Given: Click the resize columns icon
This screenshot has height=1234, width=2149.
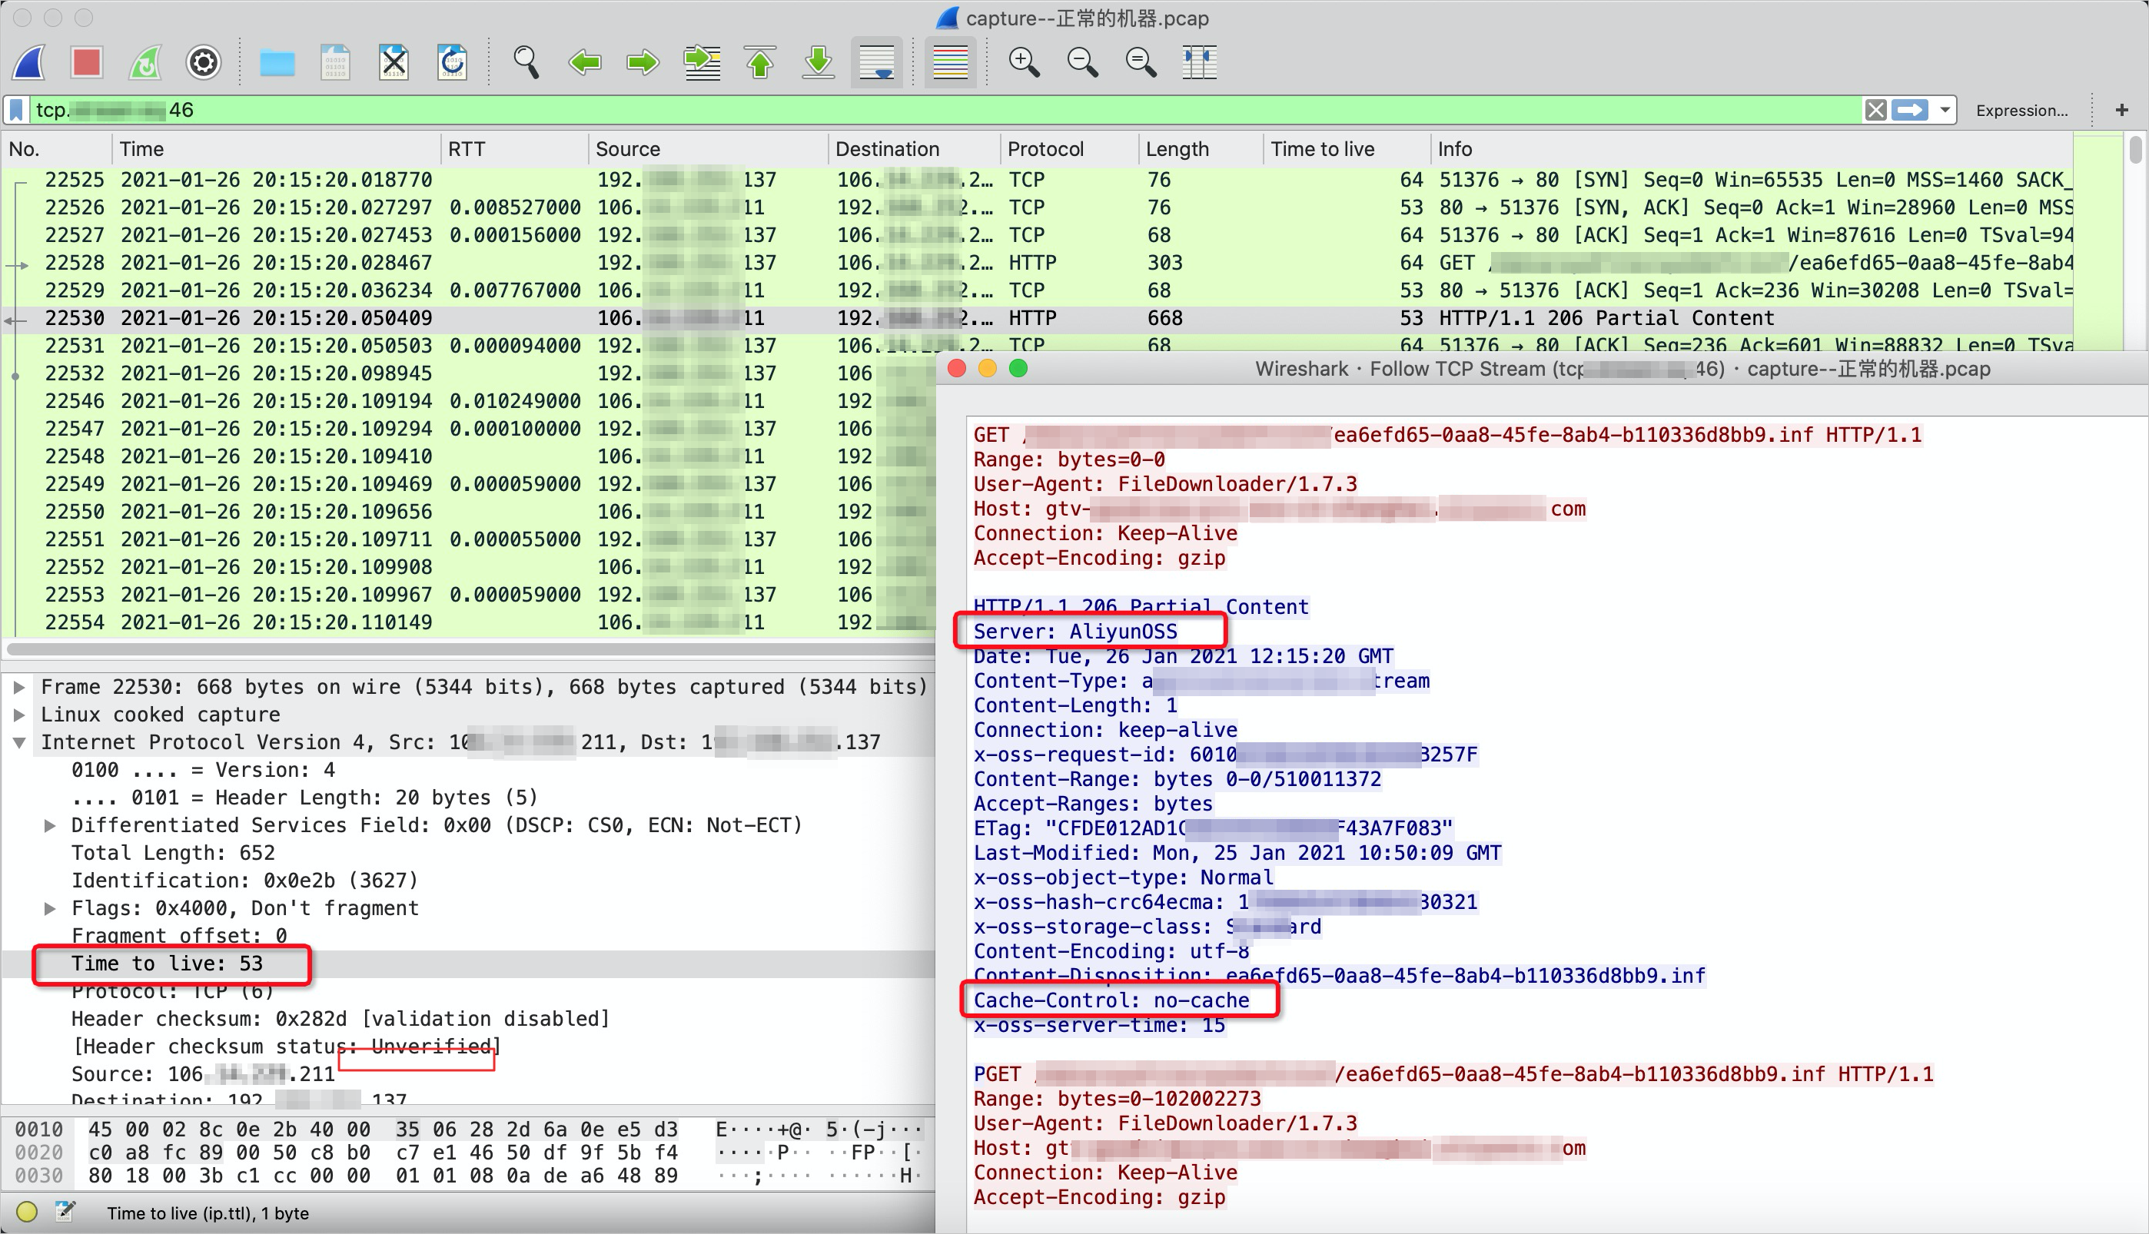Looking at the screenshot, I should (x=1199, y=63).
